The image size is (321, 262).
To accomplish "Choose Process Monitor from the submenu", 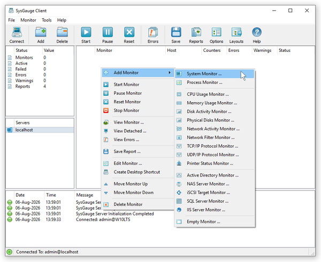I will tap(215, 82).
